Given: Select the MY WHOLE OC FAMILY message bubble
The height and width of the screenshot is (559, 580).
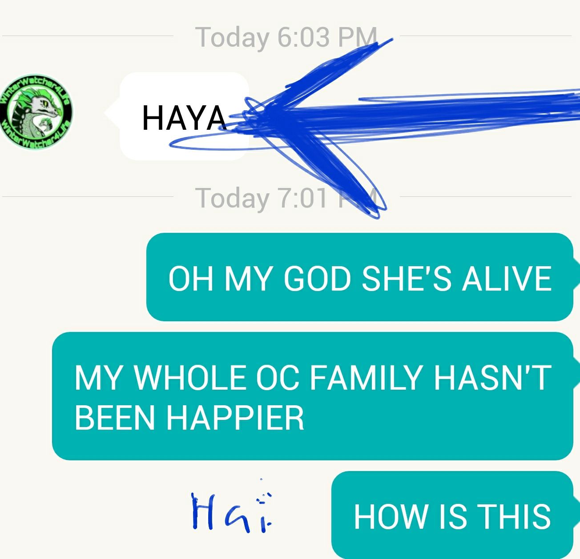Looking at the screenshot, I should [312, 396].
